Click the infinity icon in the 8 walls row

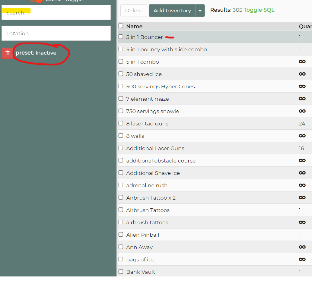tap(302, 136)
